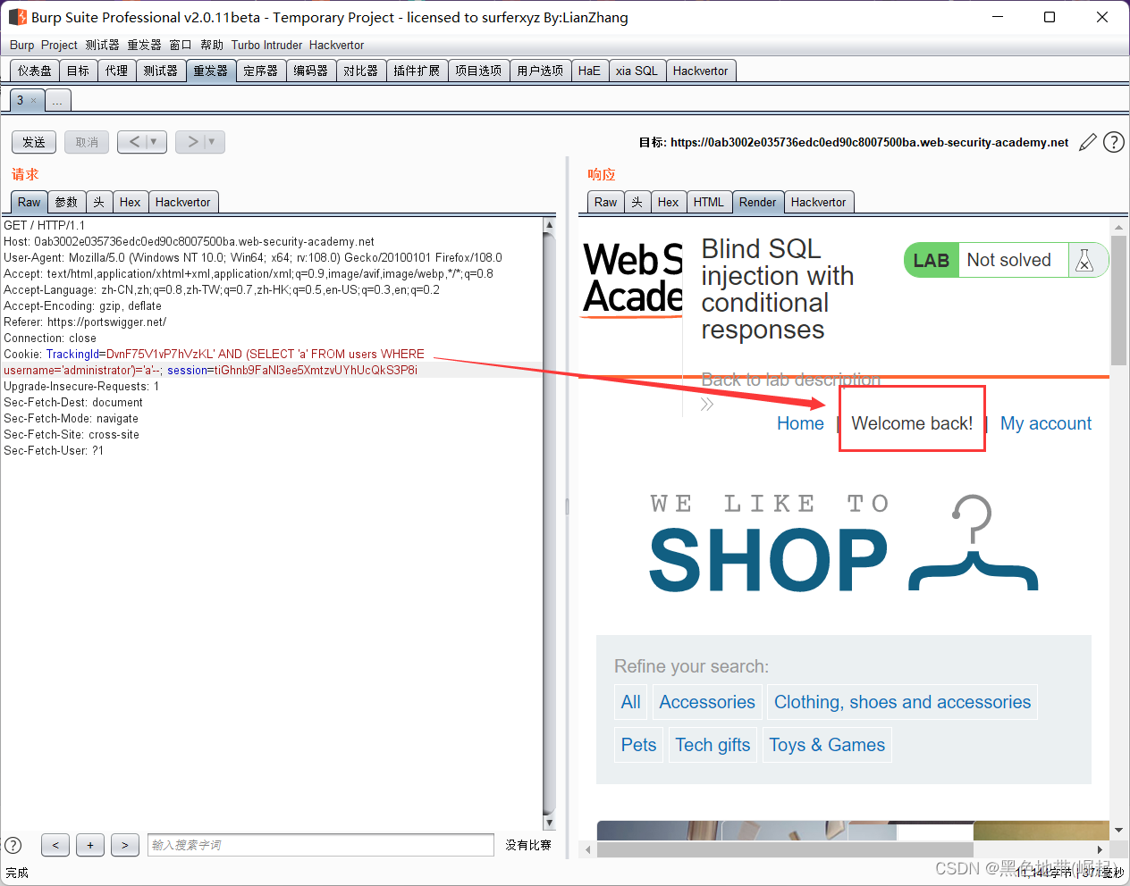Switch to the 定序器 tab
The height and width of the screenshot is (886, 1130).
tap(261, 71)
